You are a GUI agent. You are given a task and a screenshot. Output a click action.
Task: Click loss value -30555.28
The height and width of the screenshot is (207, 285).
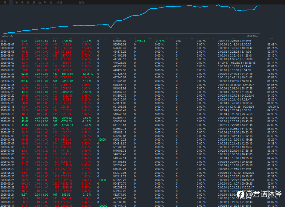(x=67, y=92)
